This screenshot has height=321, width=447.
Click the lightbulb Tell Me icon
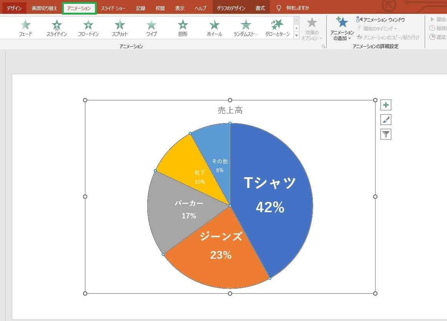(x=279, y=8)
